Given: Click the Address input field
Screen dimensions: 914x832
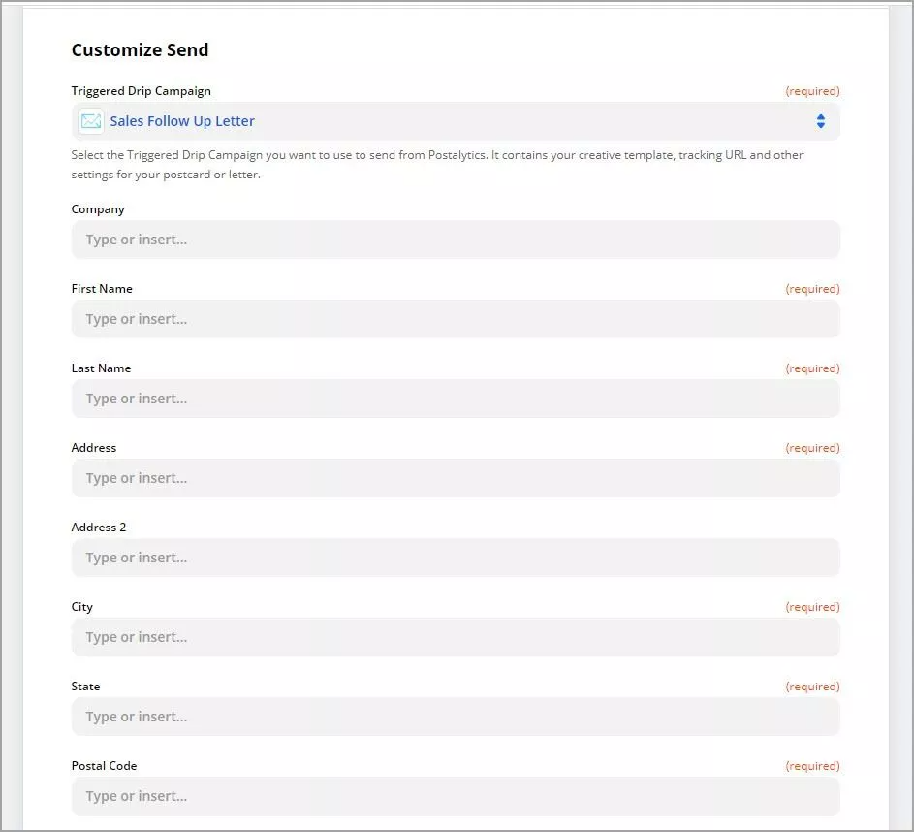Looking at the screenshot, I should click(x=456, y=478).
